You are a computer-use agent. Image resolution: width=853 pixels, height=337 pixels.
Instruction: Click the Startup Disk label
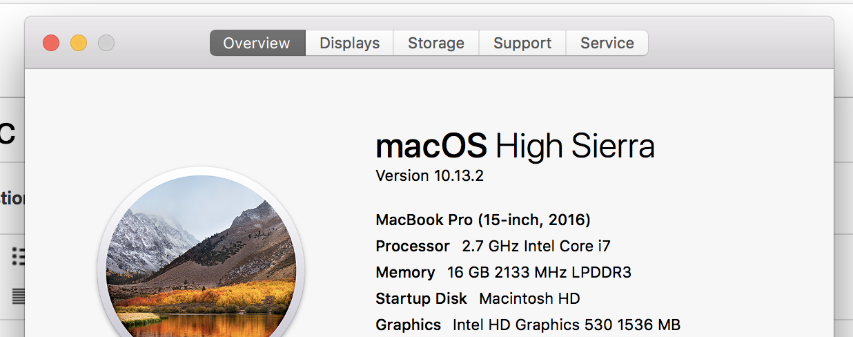click(x=421, y=298)
